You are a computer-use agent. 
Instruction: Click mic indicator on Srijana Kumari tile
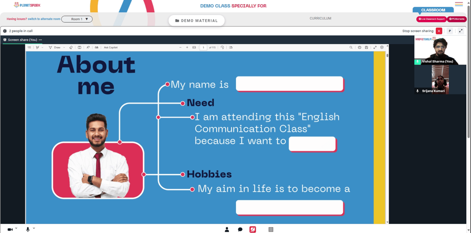click(417, 91)
